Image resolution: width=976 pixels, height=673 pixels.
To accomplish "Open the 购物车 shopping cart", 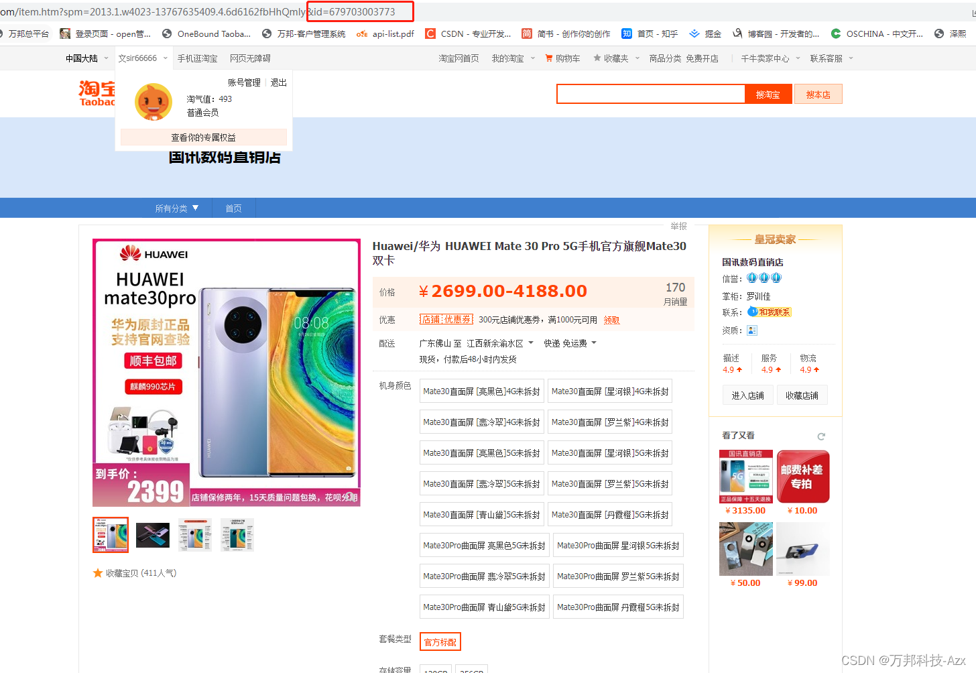I will 562,58.
